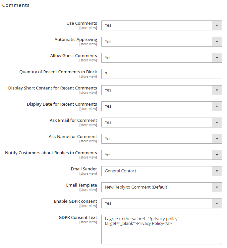The width and height of the screenshot is (227, 248).
Task: Click inside the GDPR Consent Text area
Action: pyautogui.click(x=161, y=231)
